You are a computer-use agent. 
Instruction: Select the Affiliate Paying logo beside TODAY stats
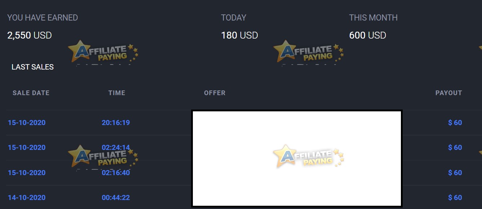[308, 52]
